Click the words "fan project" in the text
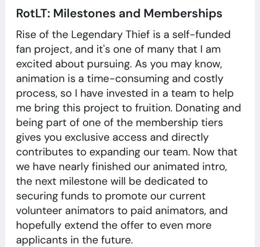Viewport: 260px width, 247px height. [x=43, y=50]
